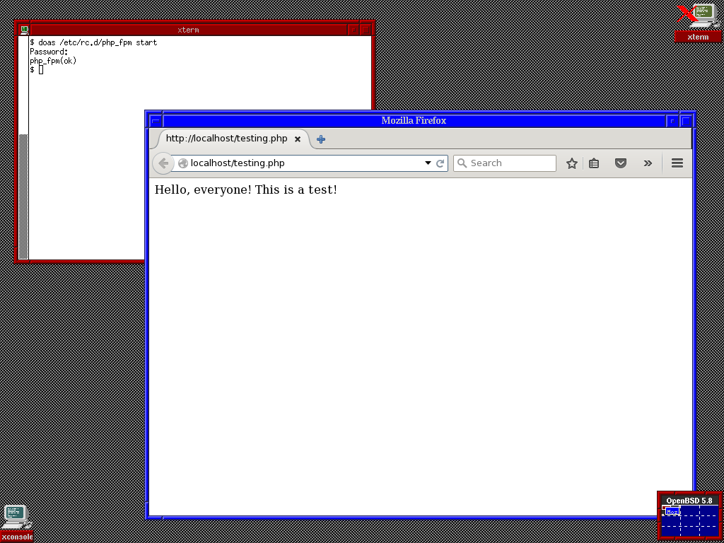Open the xterm window menu icon

click(x=25, y=30)
